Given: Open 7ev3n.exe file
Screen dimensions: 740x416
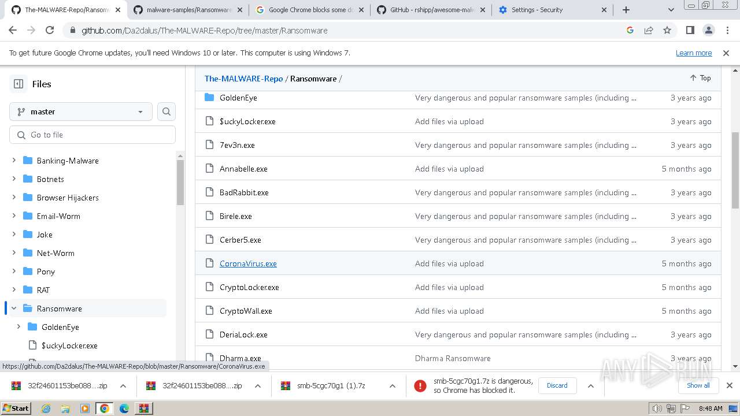Looking at the screenshot, I should point(237,145).
